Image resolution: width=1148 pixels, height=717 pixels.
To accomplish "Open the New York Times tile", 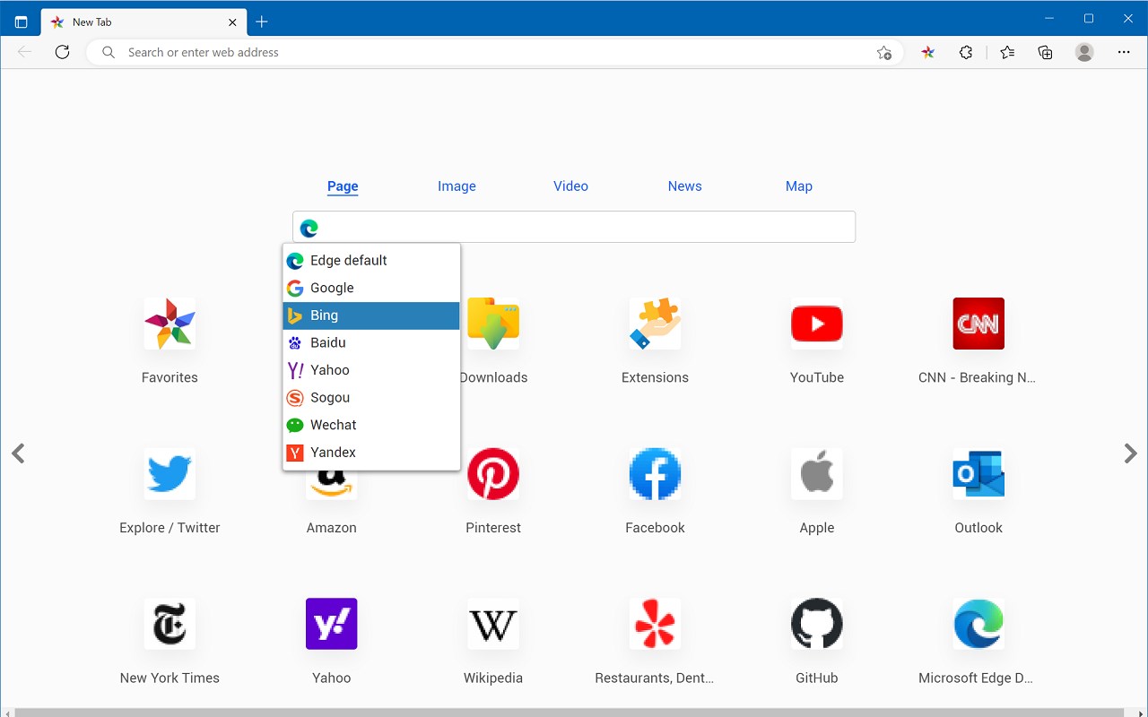I will [170, 624].
